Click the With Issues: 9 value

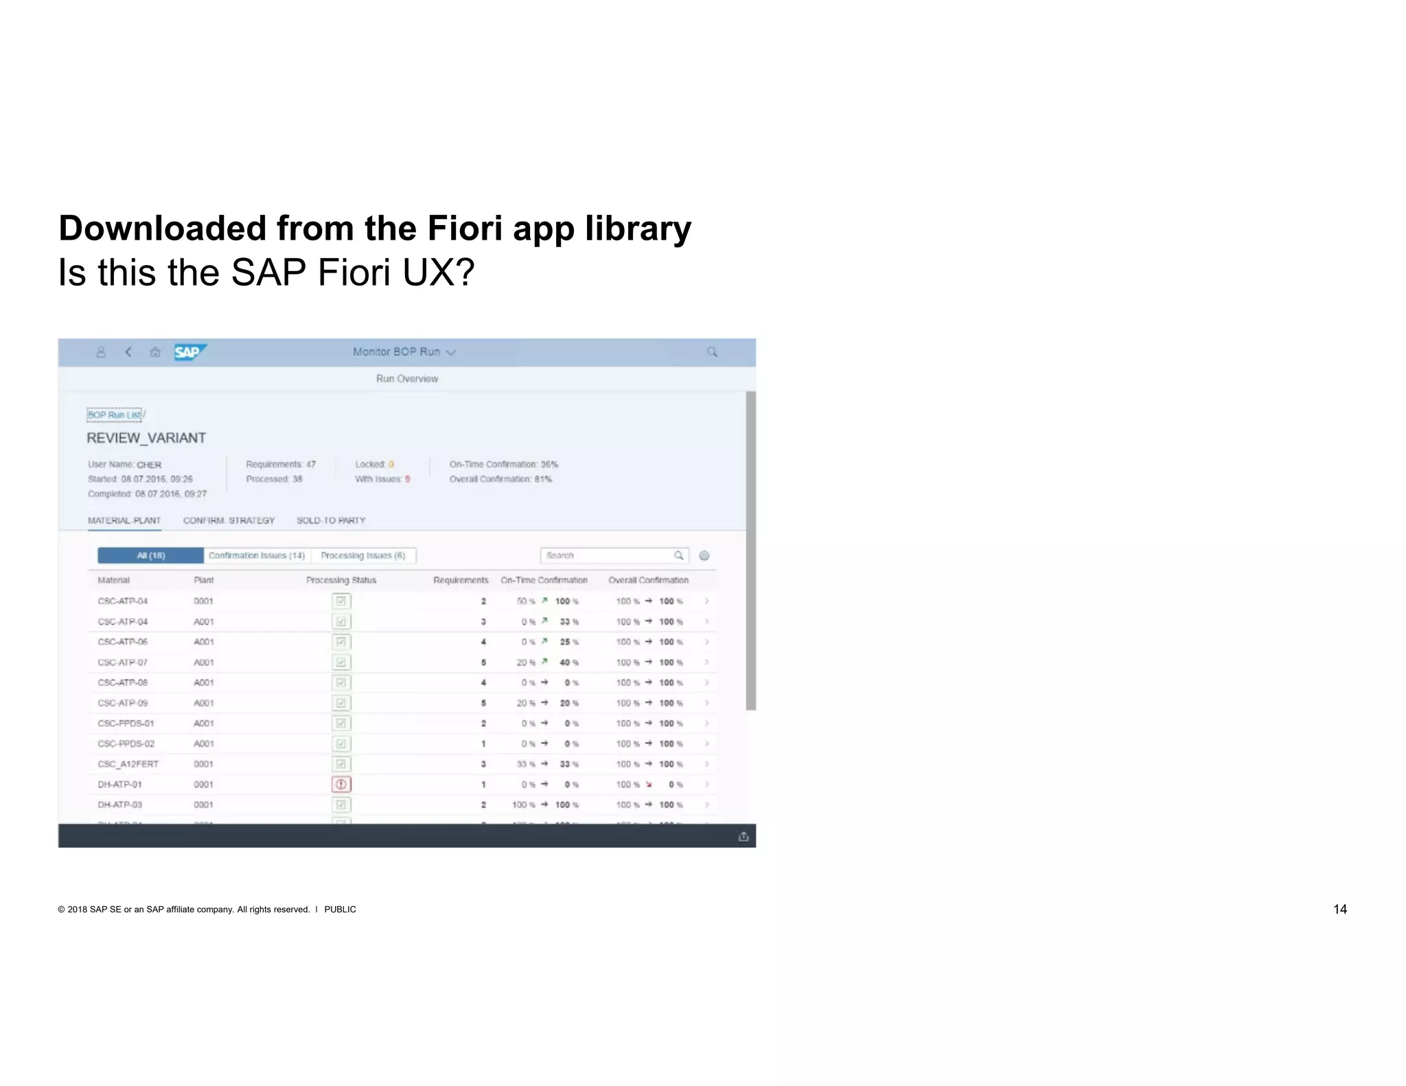(x=382, y=479)
